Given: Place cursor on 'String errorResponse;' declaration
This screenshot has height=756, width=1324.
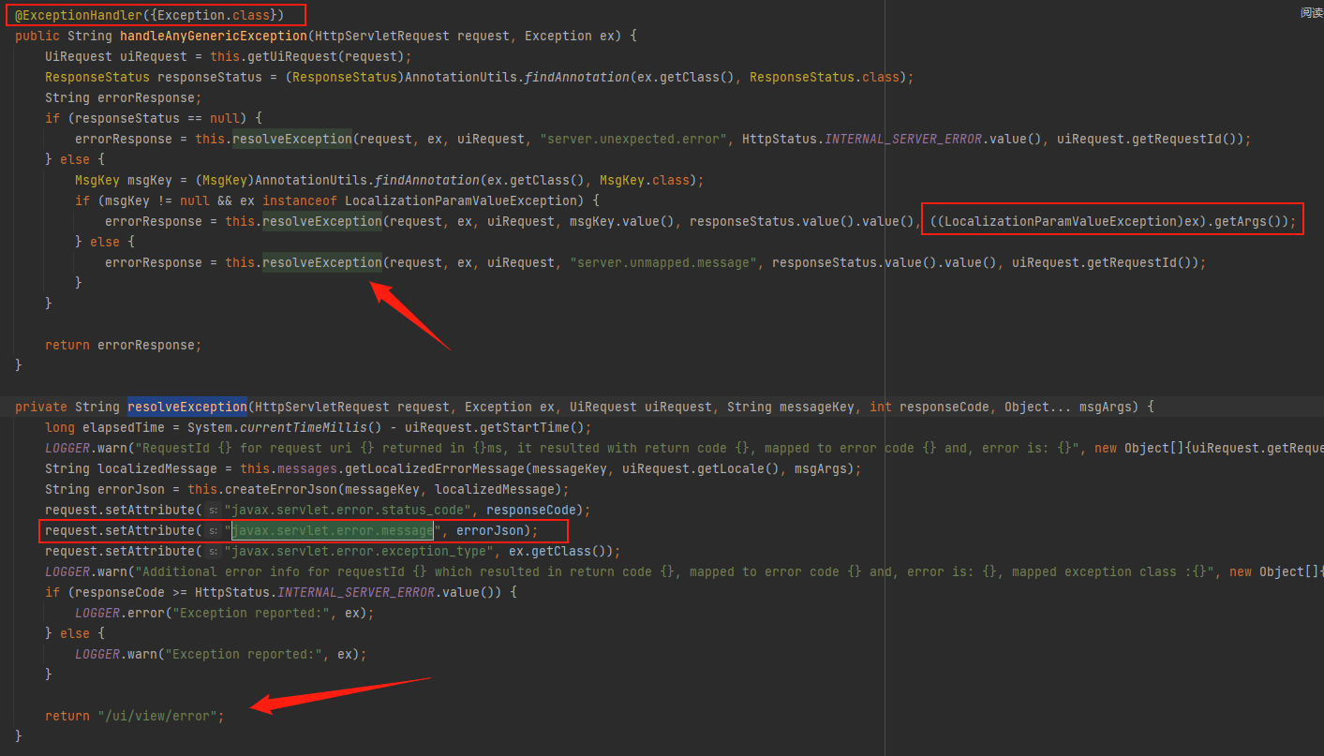Looking at the screenshot, I should [123, 98].
